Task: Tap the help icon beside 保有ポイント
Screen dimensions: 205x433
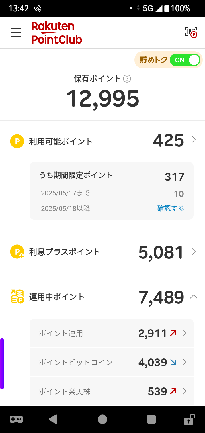Action: click(127, 79)
